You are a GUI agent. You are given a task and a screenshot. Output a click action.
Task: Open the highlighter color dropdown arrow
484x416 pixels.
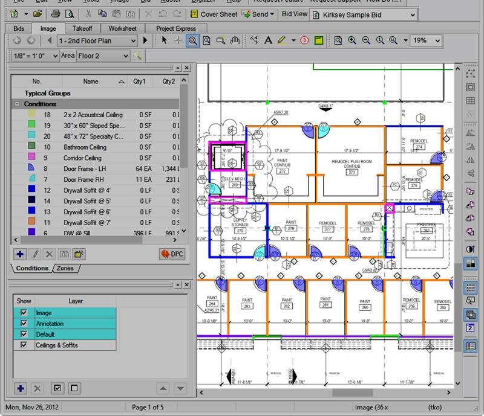pos(293,40)
